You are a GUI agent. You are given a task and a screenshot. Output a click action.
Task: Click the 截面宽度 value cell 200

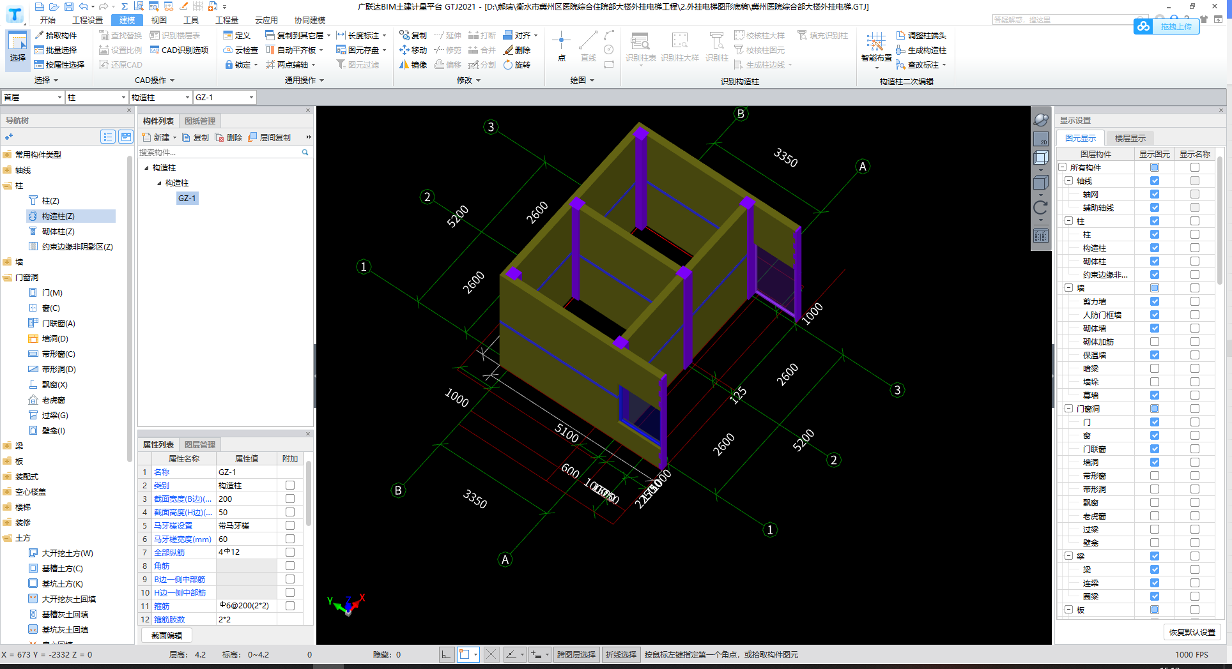coord(246,499)
